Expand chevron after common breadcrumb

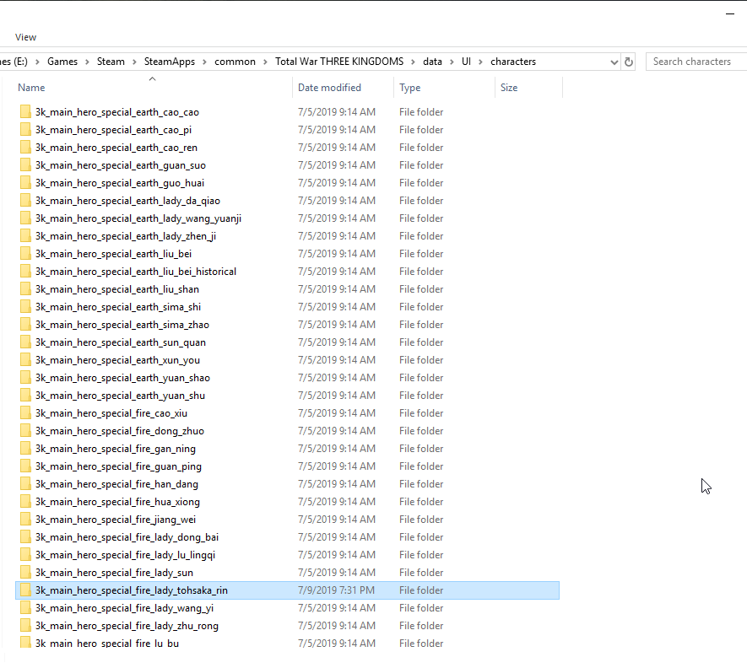pyautogui.click(x=265, y=62)
